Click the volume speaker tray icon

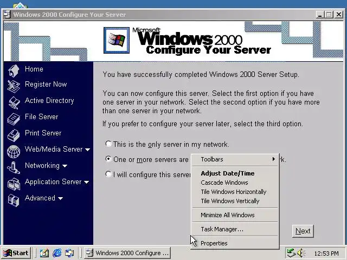[301, 253]
